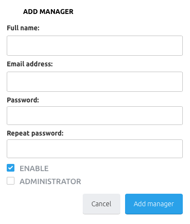
Task: Uncheck the ENABLE checkbox
Action: point(11,168)
